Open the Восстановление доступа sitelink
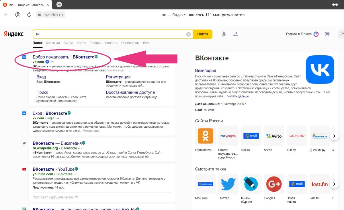This screenshot has height=210, width=344. 130,92
